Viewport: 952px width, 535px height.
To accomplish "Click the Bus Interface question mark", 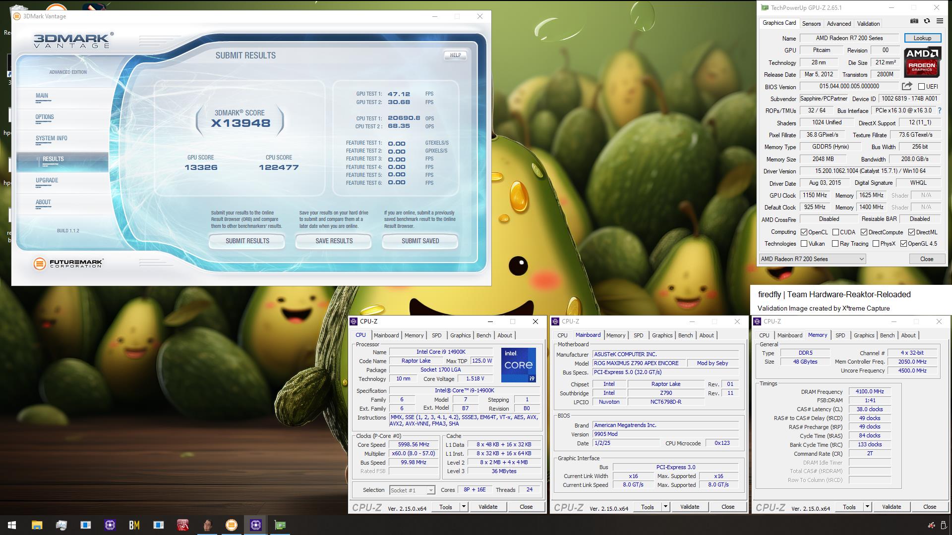I will [x=939, y=110].
